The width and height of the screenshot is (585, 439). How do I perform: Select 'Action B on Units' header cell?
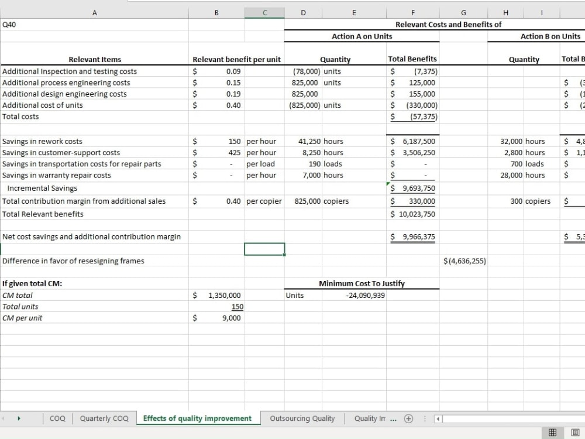[550, 36]
